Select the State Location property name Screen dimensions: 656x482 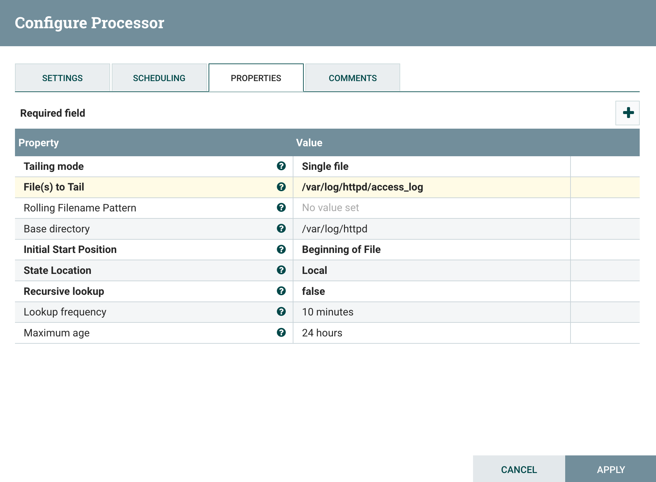[x=57, y=270]
